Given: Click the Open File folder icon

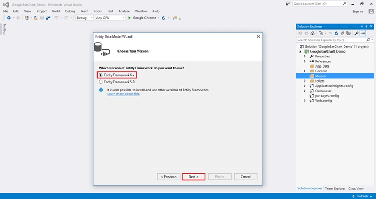Looking at the screenshot, I should pyautogui.click(x=36, y=18).
